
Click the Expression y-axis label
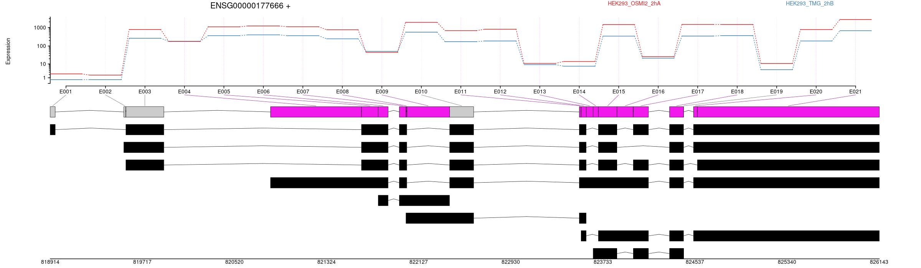(x=8, y=51)
